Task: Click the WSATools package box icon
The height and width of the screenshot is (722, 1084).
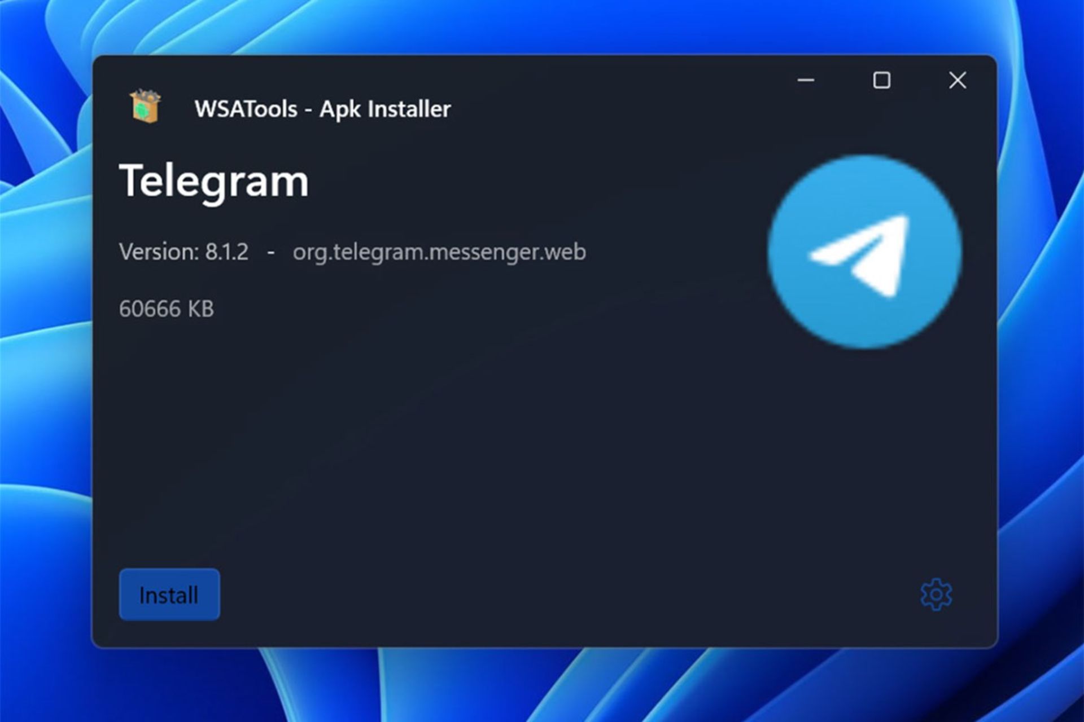Action: point(145,107)
